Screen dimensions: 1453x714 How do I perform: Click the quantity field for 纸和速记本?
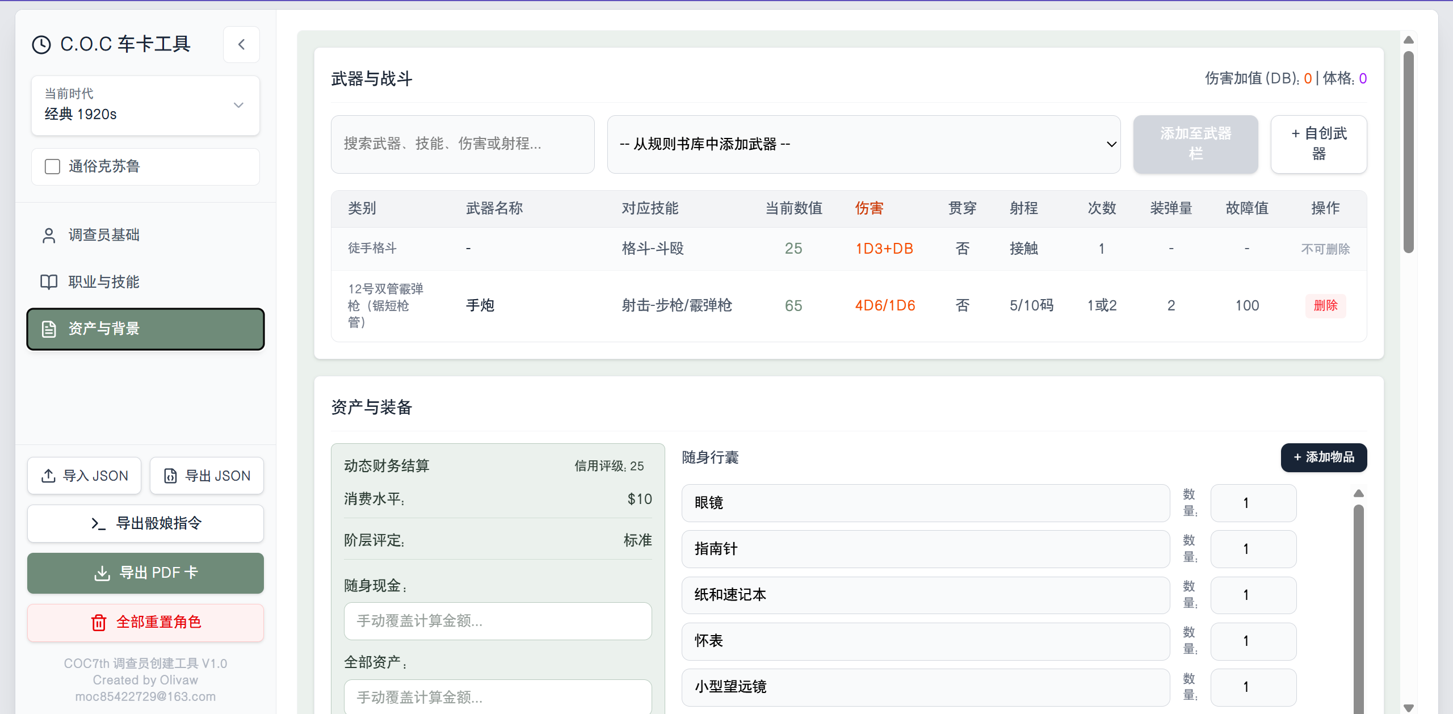(1253, 595)
